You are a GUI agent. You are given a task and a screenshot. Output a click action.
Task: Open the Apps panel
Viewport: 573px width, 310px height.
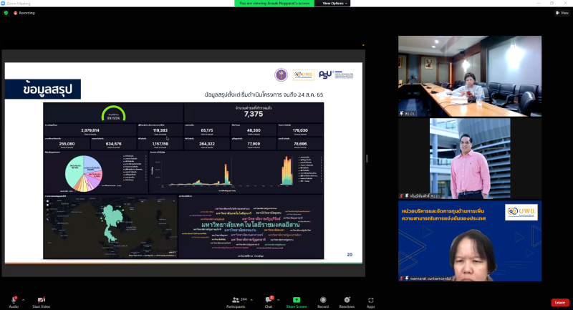click(x=371, y=299)
